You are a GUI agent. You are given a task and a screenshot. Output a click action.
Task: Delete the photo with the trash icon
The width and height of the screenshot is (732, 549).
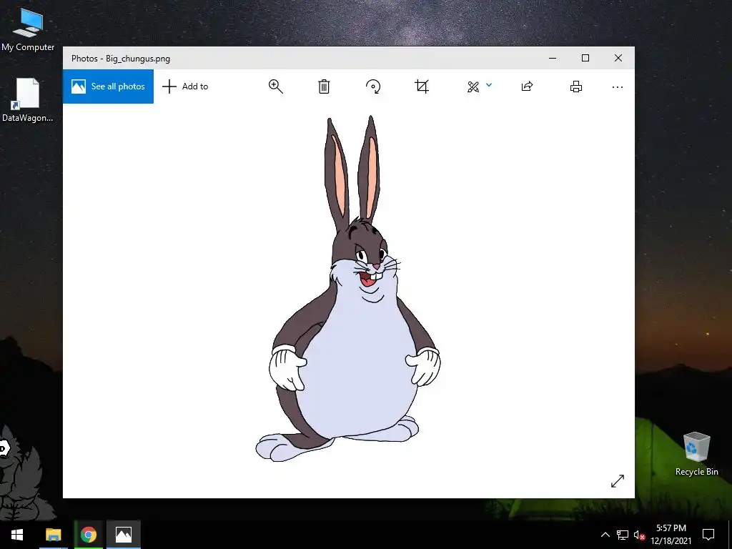point(324,86)
